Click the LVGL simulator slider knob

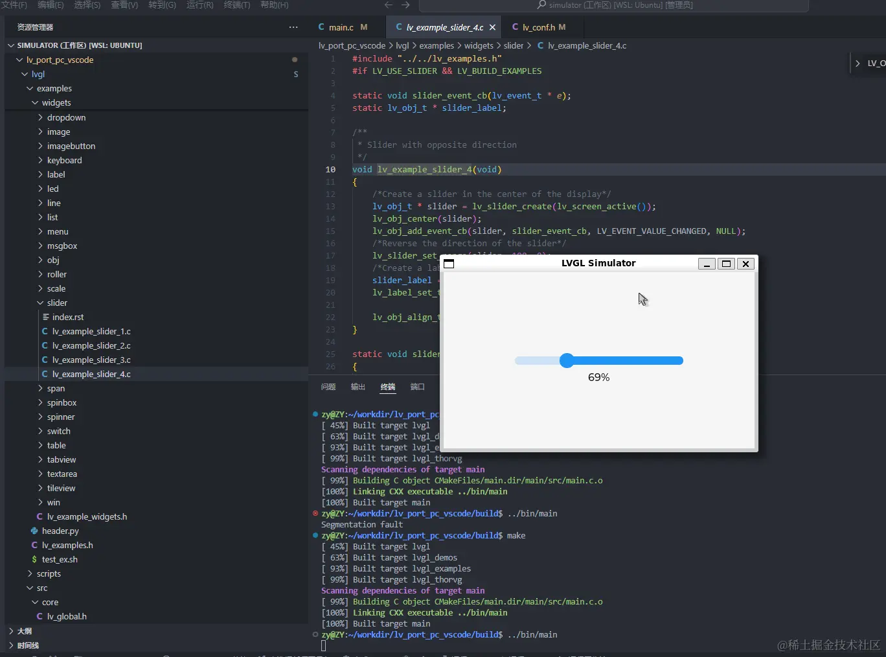click(x=567, y=361)
